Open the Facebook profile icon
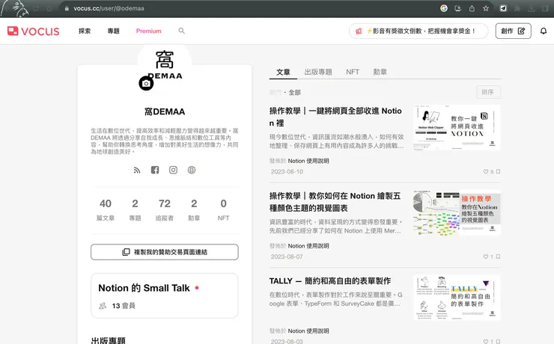The image size is (554, 344). [x=155, y=170]
